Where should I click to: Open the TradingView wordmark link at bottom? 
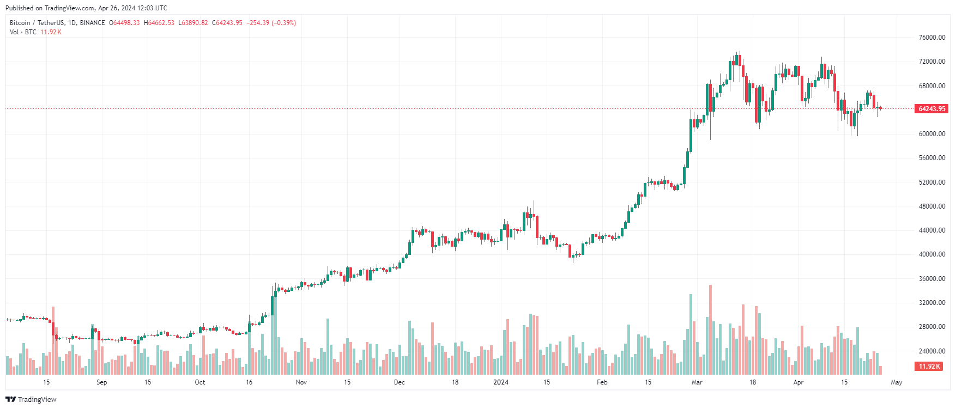(37, 399)
